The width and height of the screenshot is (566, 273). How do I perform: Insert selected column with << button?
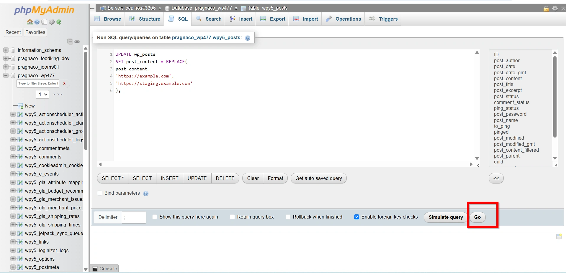tap(496, 178)
